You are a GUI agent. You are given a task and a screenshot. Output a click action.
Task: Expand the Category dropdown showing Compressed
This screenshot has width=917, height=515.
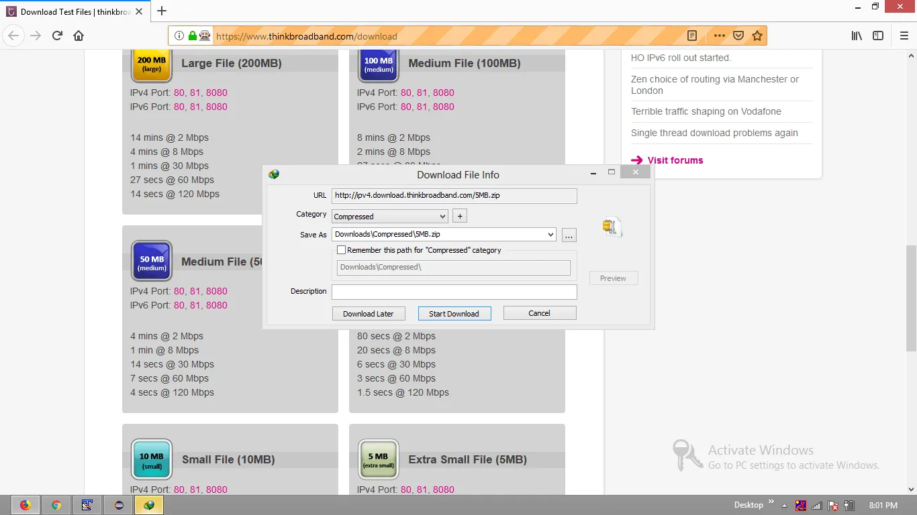(389, 217)
